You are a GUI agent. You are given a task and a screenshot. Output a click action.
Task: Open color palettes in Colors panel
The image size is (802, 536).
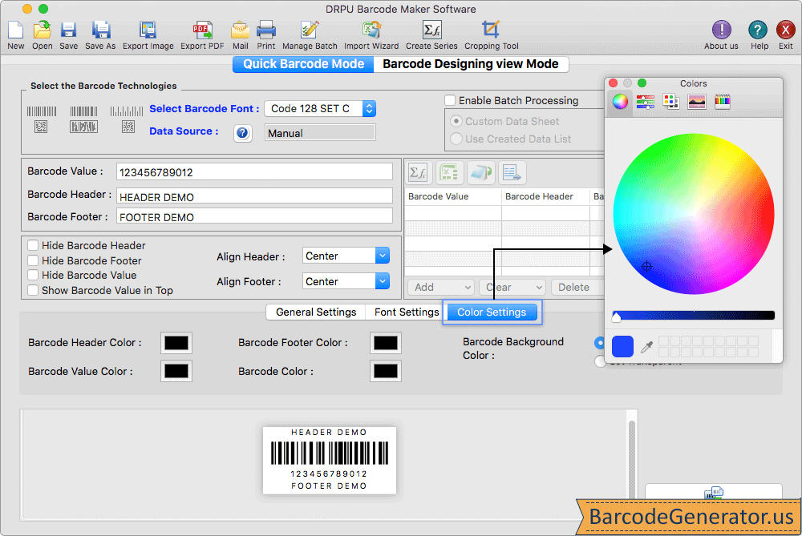click(671, 102)
